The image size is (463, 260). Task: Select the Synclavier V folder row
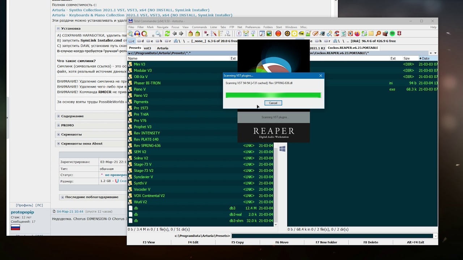pos(201,177)
